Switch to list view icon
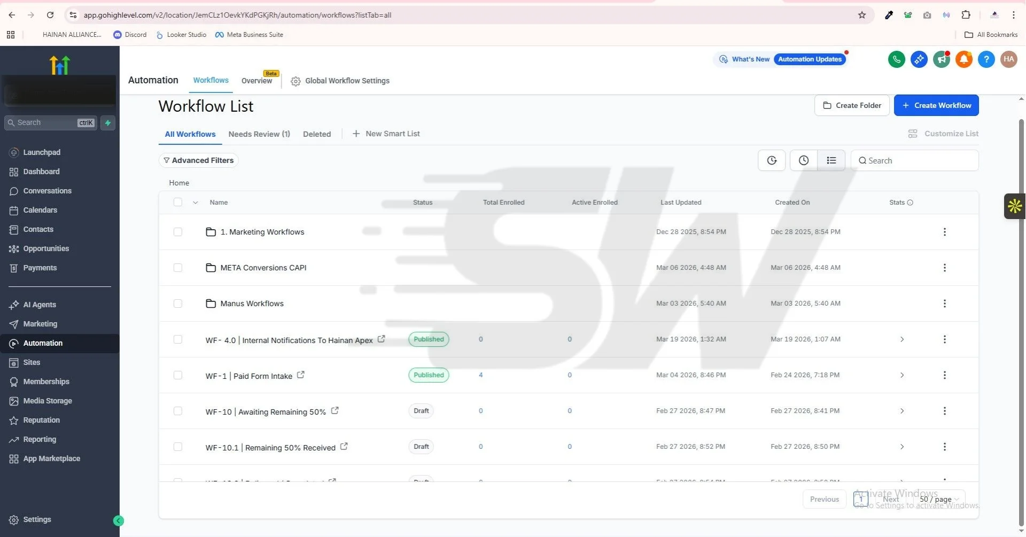Image resolution: width=1026 pixels, height=537 pixels. (x=831, y=160)
